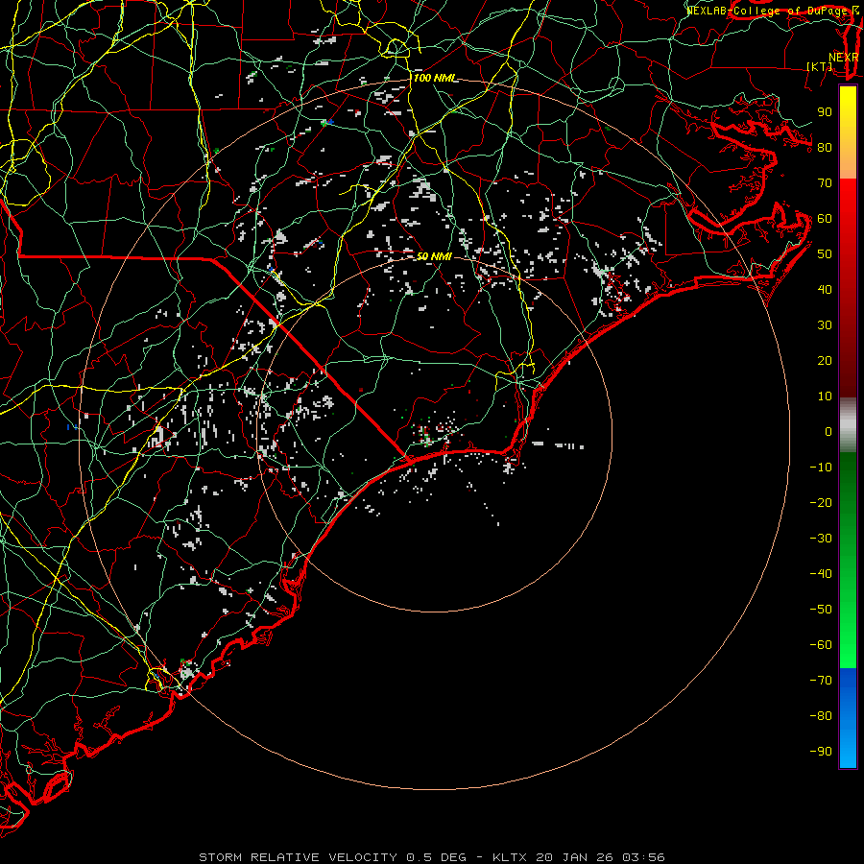Pick the gray zero-velocity segment of the color bar
Screen dimensions: 864x864
point(848,425)
